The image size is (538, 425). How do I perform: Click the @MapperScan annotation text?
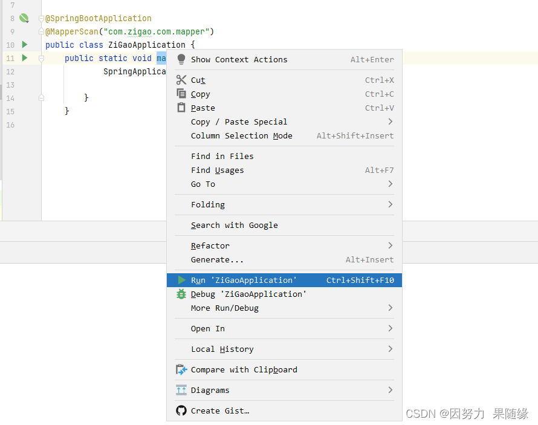[x=72, y=31]
